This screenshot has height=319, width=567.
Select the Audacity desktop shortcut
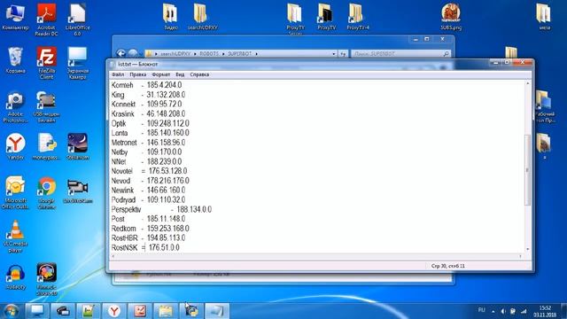click(x=15, y=277)
